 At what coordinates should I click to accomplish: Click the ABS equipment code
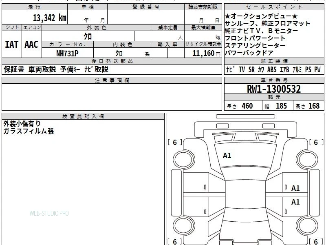(x=272, y=69)
